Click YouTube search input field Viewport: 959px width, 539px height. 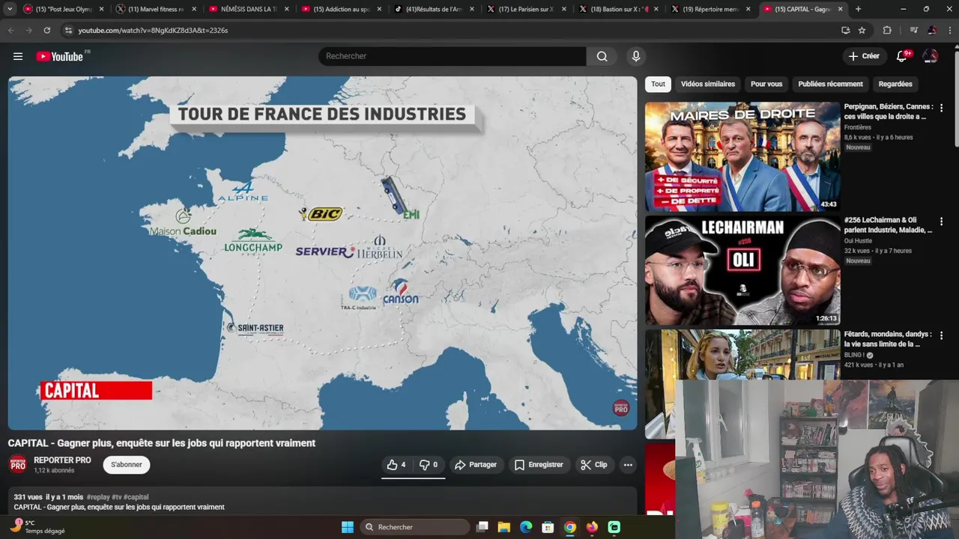pos(453,56)
